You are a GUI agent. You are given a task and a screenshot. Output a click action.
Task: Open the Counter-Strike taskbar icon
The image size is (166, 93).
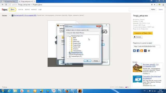pyautogui.click(x=80, y=91)
